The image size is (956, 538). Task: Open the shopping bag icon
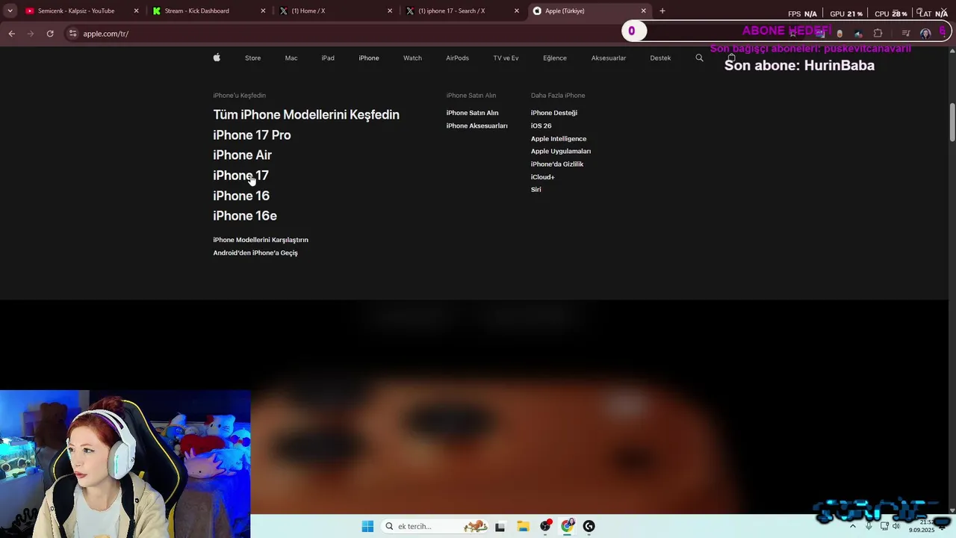(x=731, y=58)
